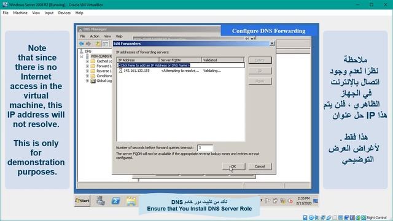The height and width of the screenshot is (221, 393).
Task: Expand the Forward Lookup Zones node
Action: [x=87, y=66]
